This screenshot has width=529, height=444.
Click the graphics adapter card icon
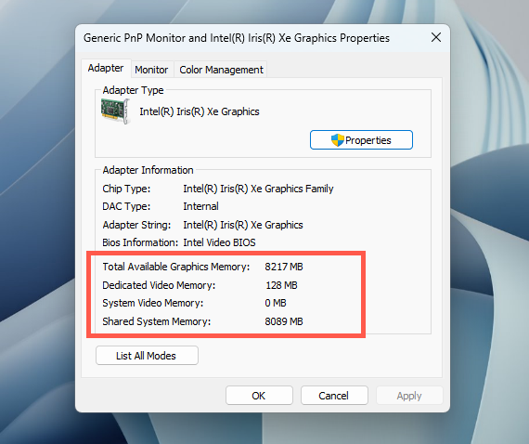115,111
